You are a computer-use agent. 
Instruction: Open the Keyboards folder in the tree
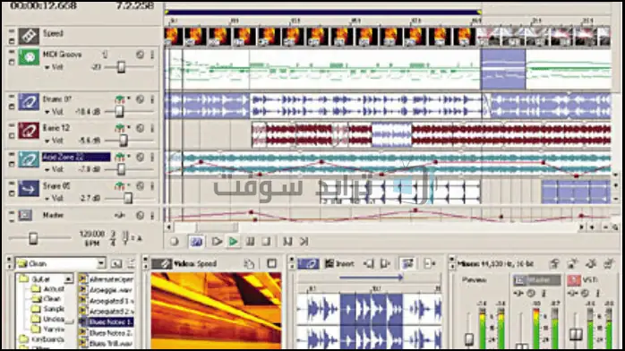click(x=42, y=339)
